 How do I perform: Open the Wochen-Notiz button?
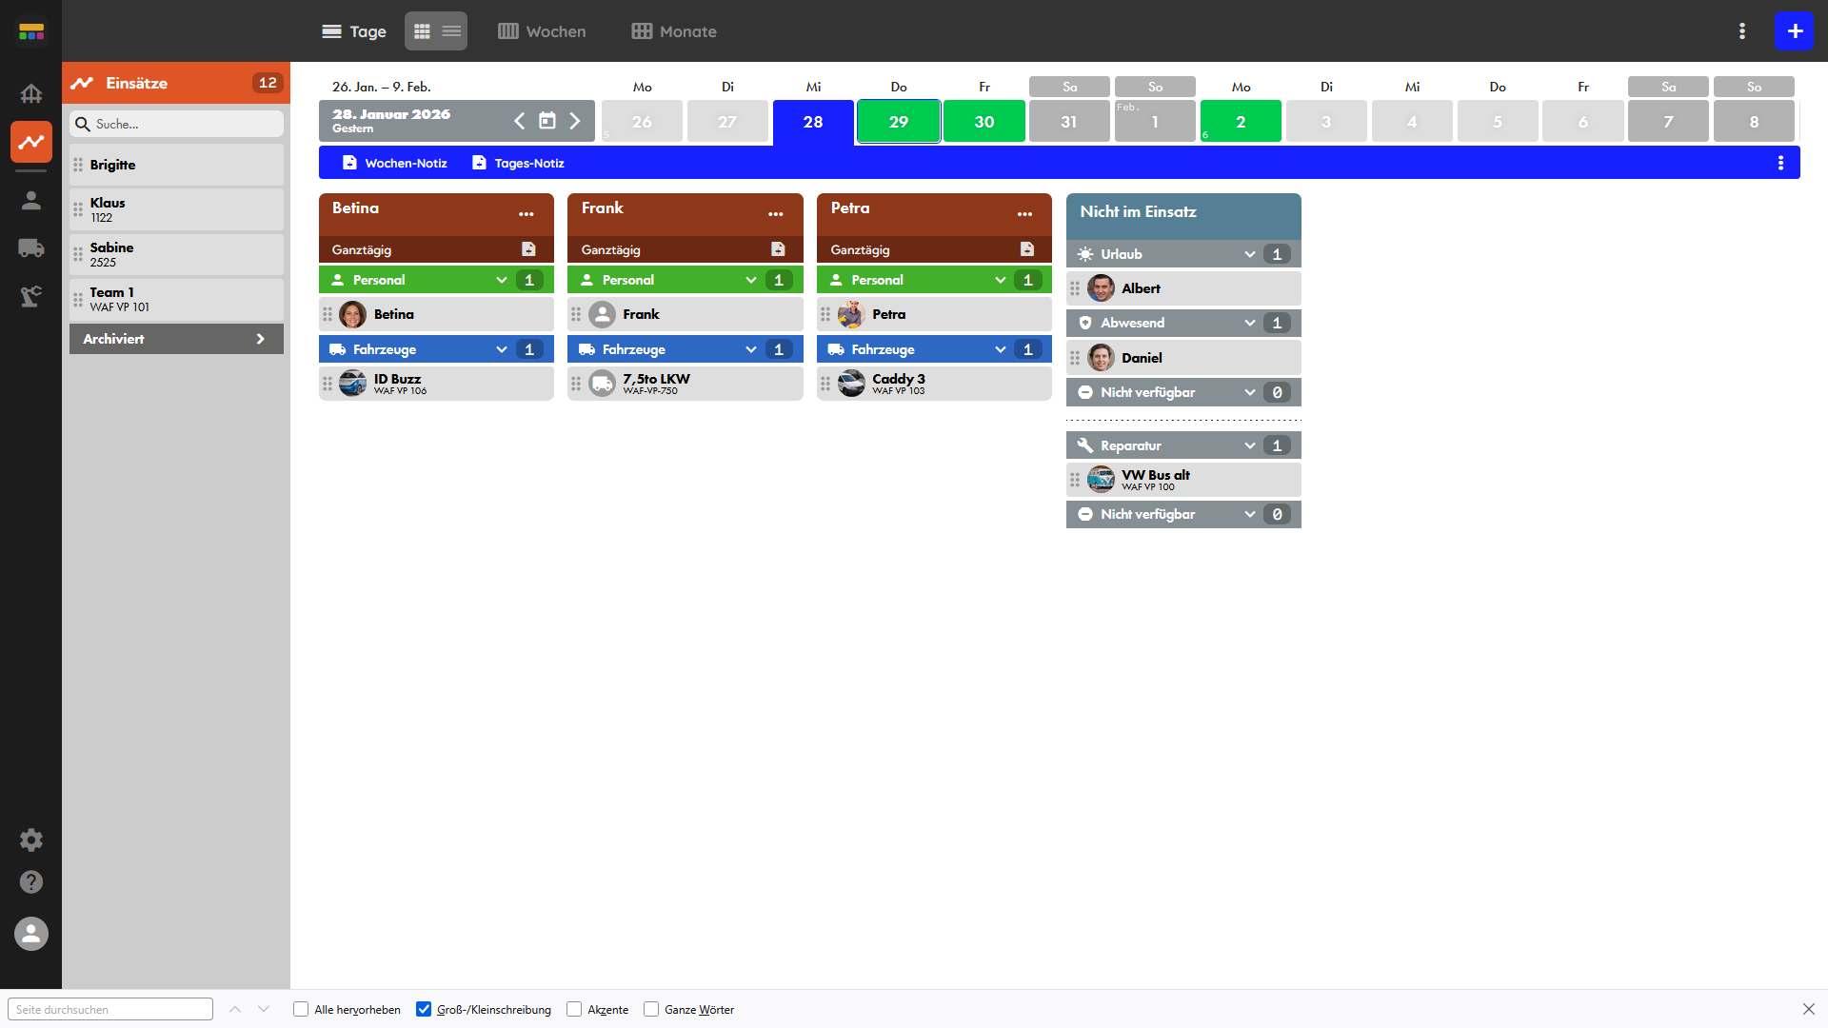coord(394,163)
